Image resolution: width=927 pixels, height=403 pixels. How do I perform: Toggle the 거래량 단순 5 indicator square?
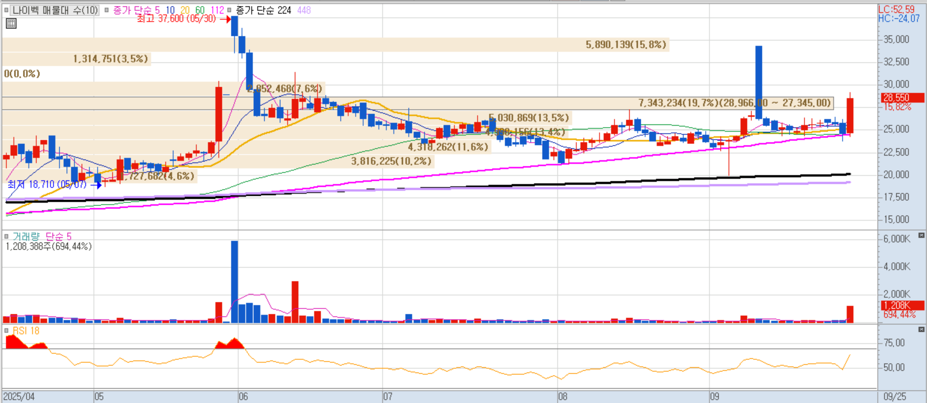coord(6,236)
